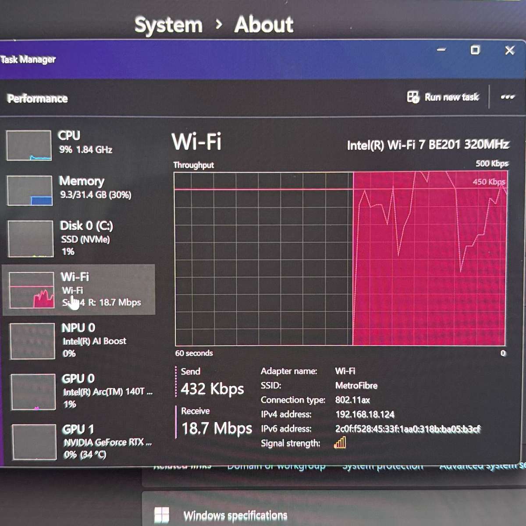Click the IPv6 address value

tap(408, 429)
